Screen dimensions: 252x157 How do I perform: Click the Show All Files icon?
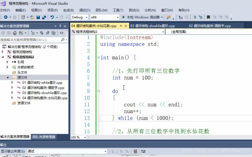[x=53, y=33]
